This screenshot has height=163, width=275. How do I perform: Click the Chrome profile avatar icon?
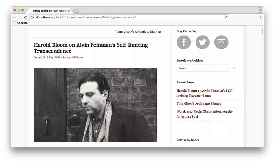pyautogui.click(x=260, y=10)
